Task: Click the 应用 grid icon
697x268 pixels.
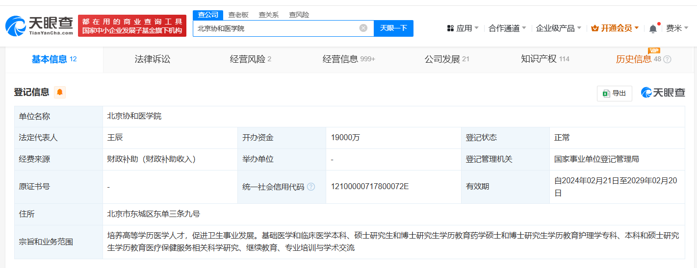Action: point(450,28)
